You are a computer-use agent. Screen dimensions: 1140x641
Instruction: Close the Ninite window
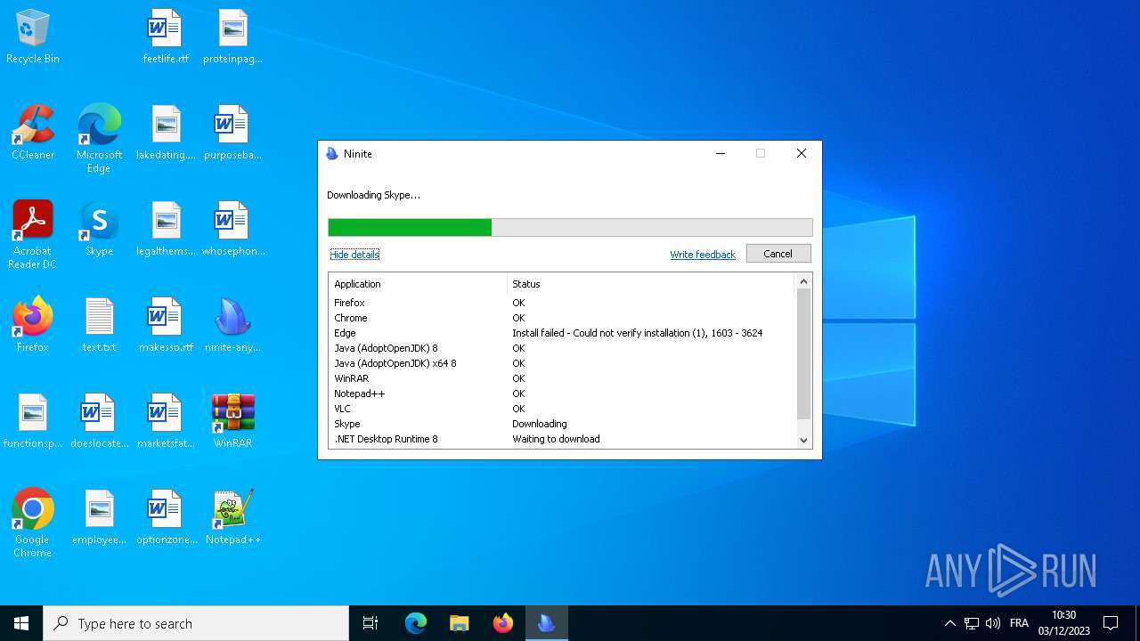[801, 153]
